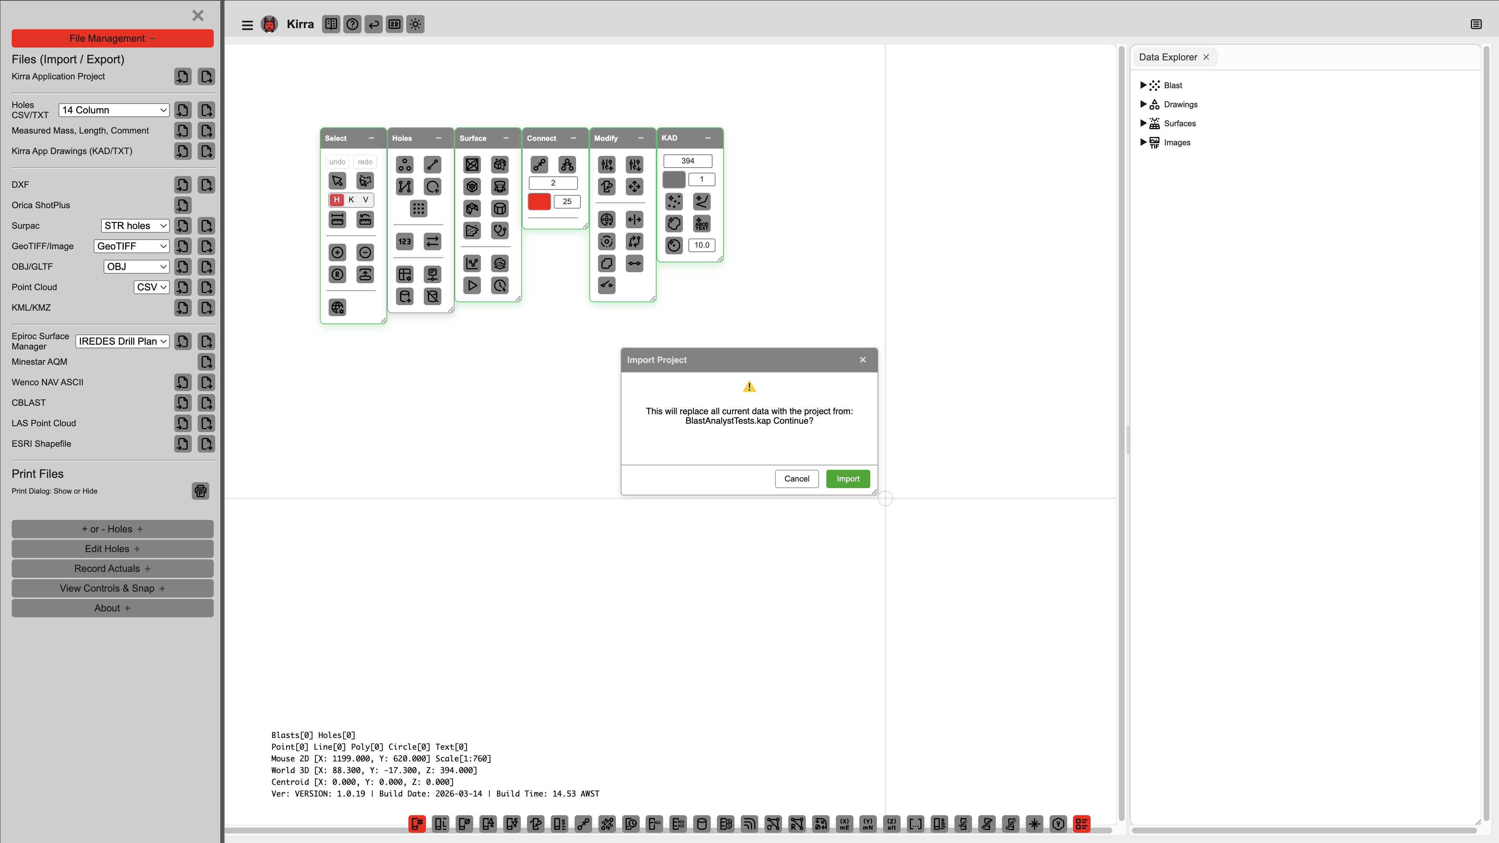The height and width of the screenshot is (843, 1499).
Task: Expand the Surfaces tree node
Action: 1143,123
